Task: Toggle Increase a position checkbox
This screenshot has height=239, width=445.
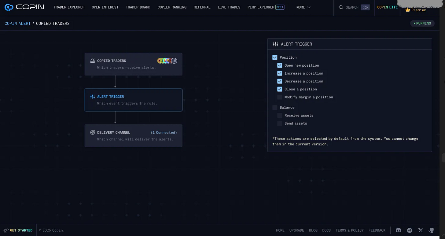Action: 280,73
